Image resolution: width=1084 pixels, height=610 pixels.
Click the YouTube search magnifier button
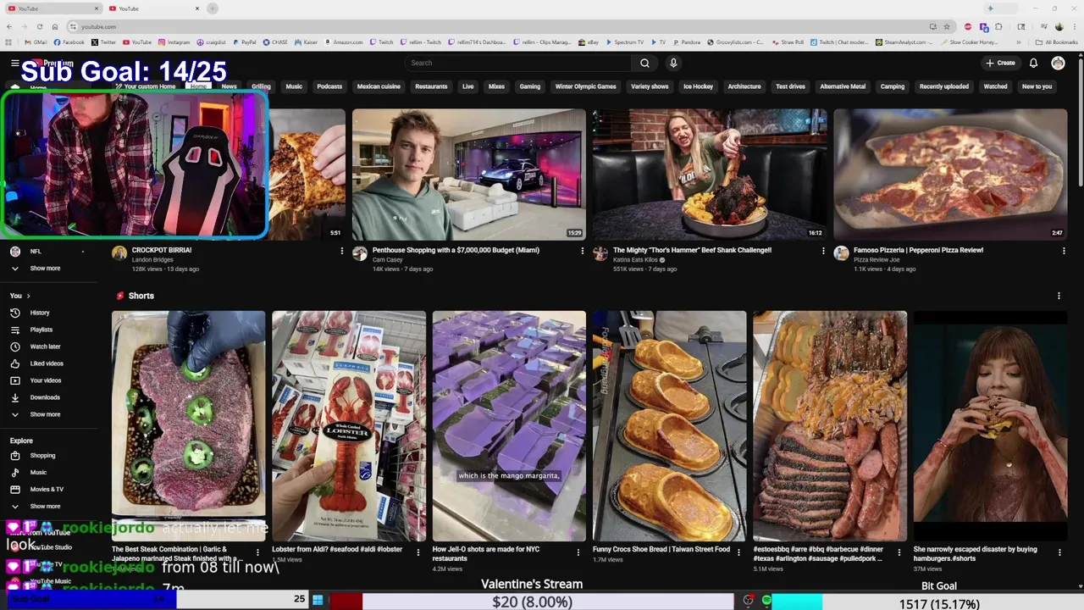[x=644, y=63]
